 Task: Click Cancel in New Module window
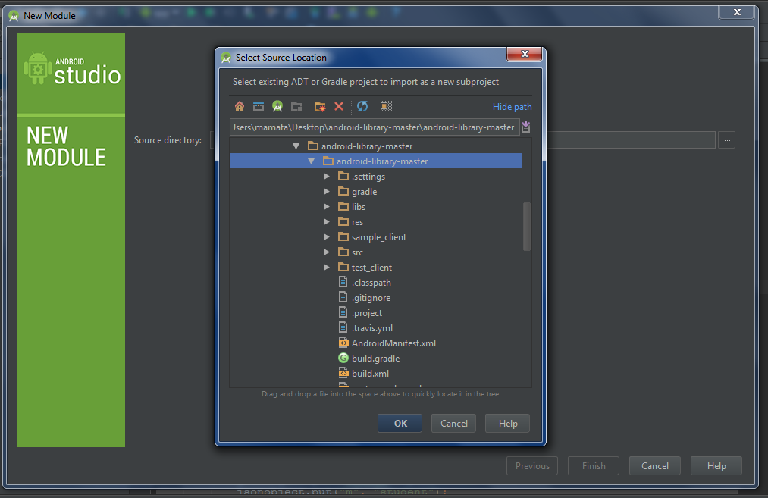pyautogui.click(x=655, y=466)
